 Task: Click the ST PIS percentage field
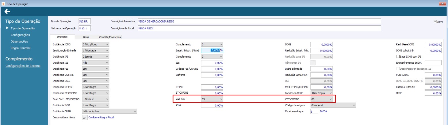212,87
